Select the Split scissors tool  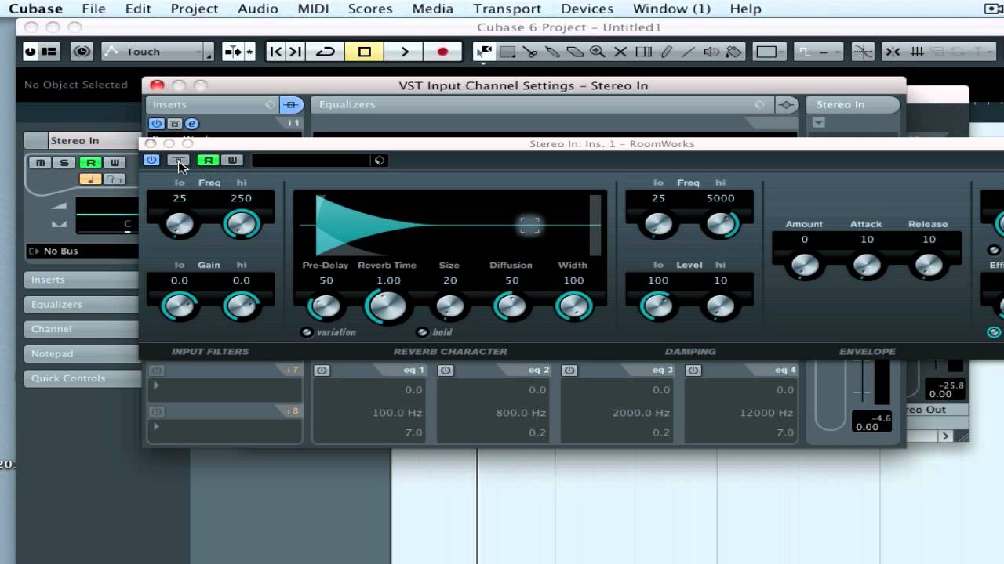click(x=530, y=52)
